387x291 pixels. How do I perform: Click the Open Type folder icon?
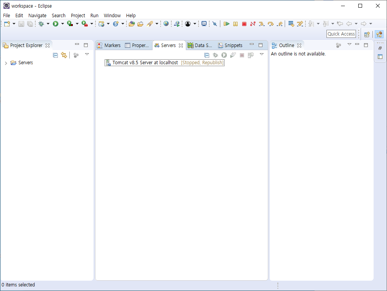[x=132, y=24]
